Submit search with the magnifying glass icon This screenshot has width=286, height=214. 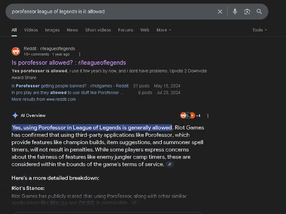pos(259,12)
